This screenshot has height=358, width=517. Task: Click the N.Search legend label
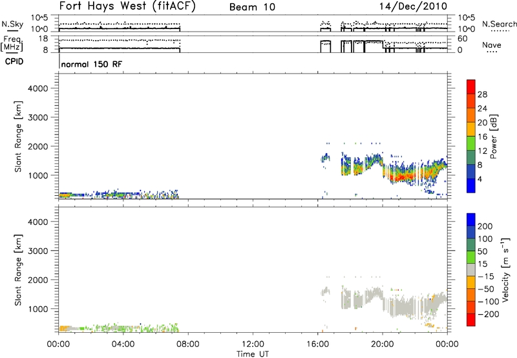[x=499, y=24]
